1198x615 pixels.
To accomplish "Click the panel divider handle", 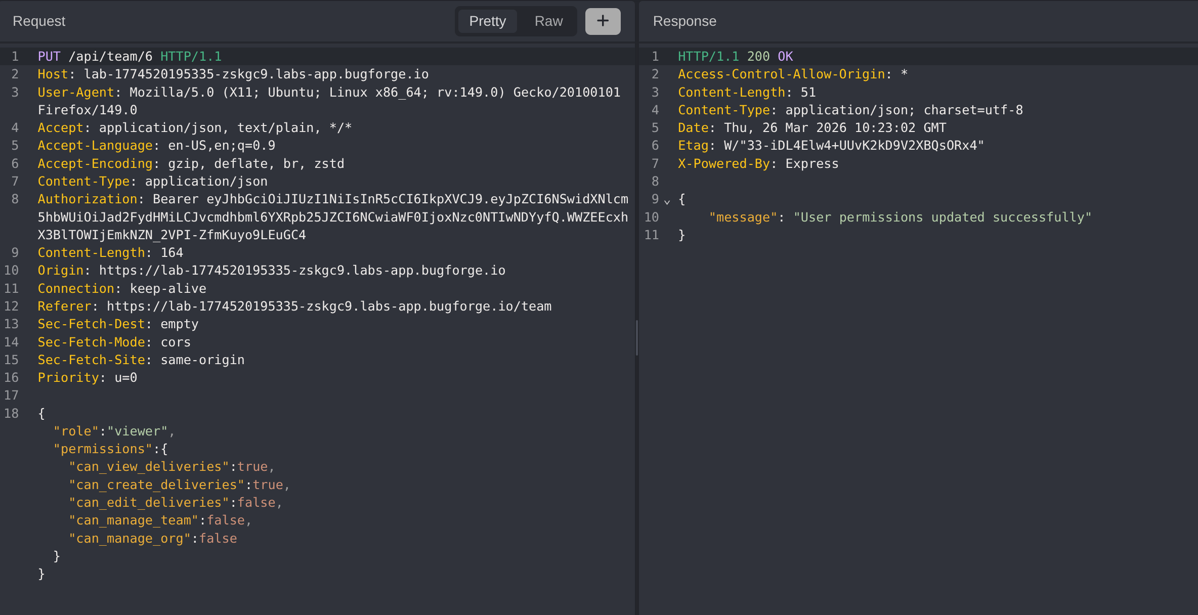I will click(x=636, y=337).
